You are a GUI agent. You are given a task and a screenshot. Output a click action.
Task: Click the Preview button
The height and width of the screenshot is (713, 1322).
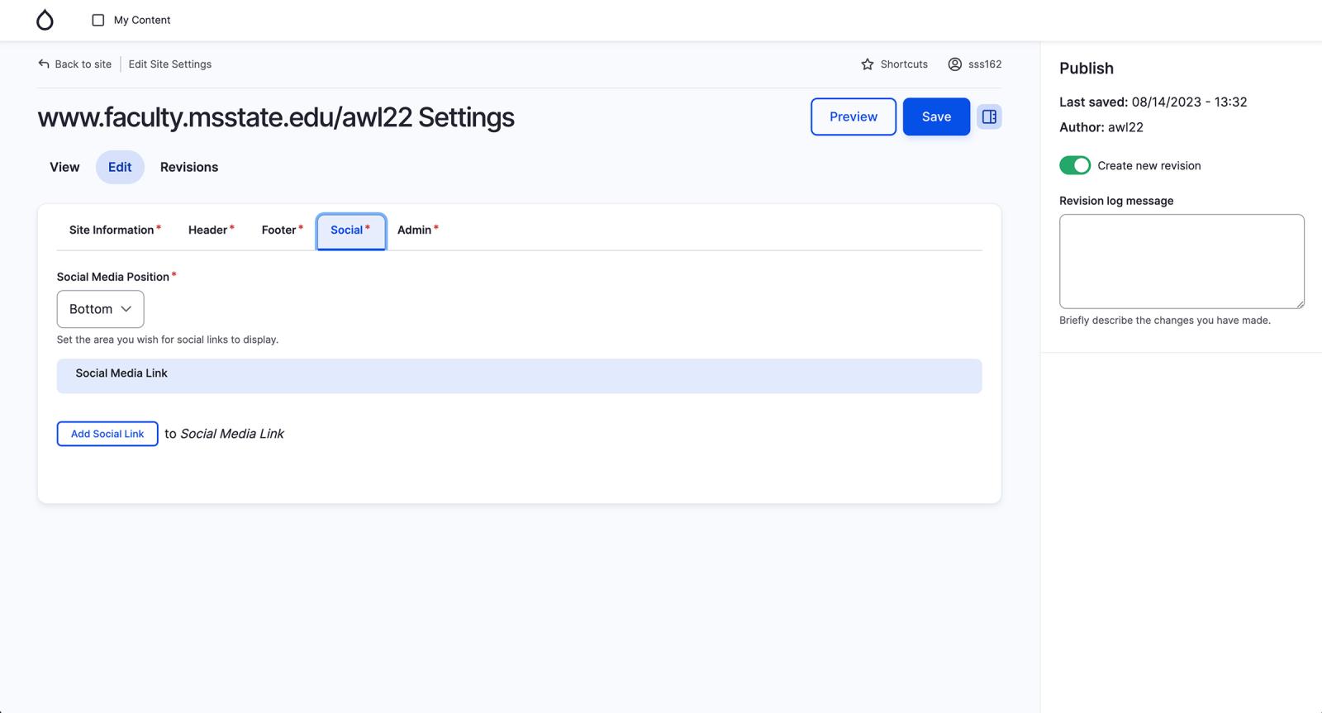click(x=853, y=116)
